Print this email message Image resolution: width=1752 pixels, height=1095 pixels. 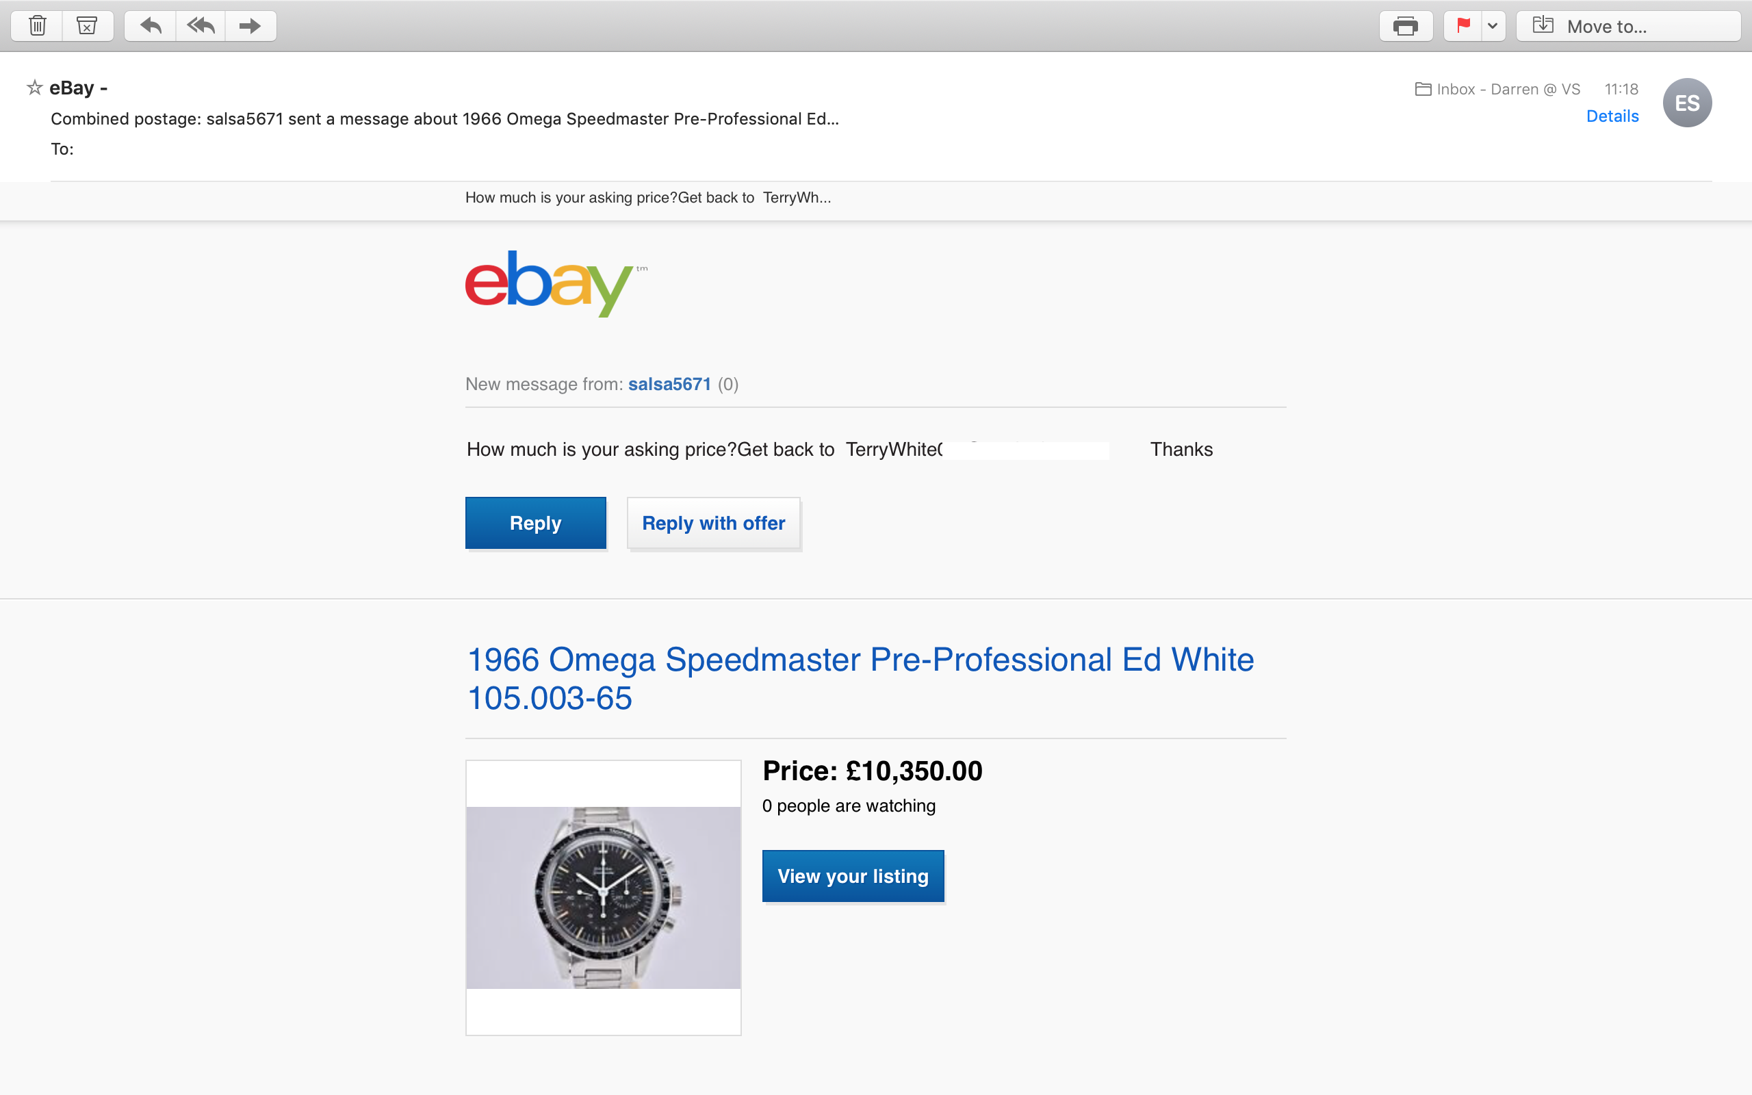[x=1405, y=26]
